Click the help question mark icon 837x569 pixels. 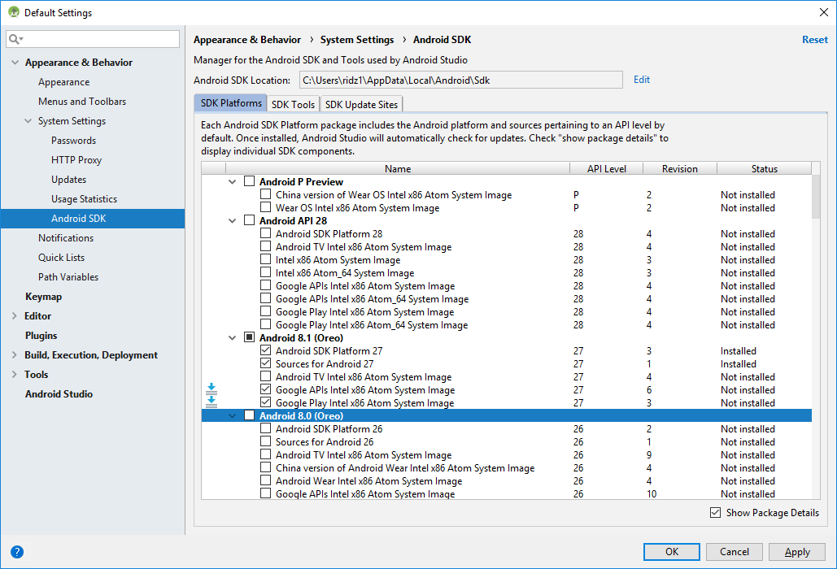pos(17,552)
